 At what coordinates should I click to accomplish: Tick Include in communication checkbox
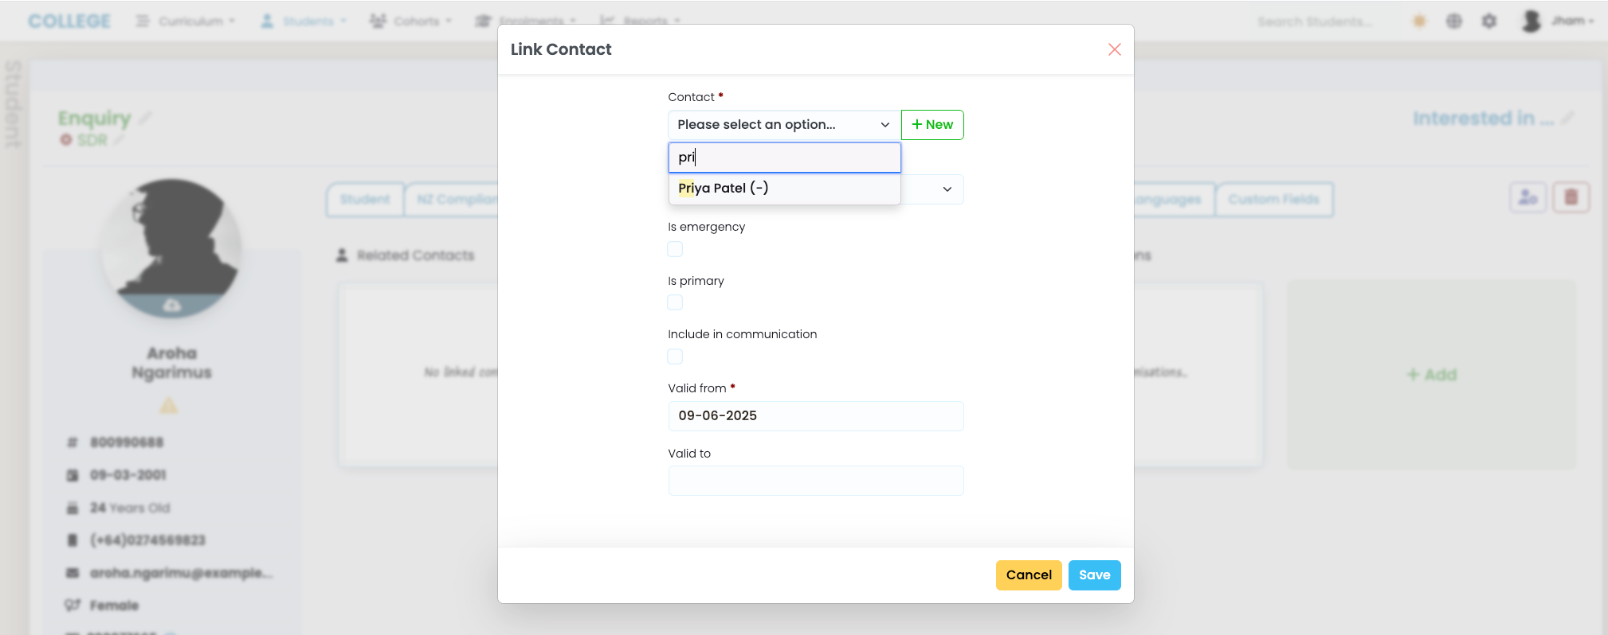coord(675,356)
